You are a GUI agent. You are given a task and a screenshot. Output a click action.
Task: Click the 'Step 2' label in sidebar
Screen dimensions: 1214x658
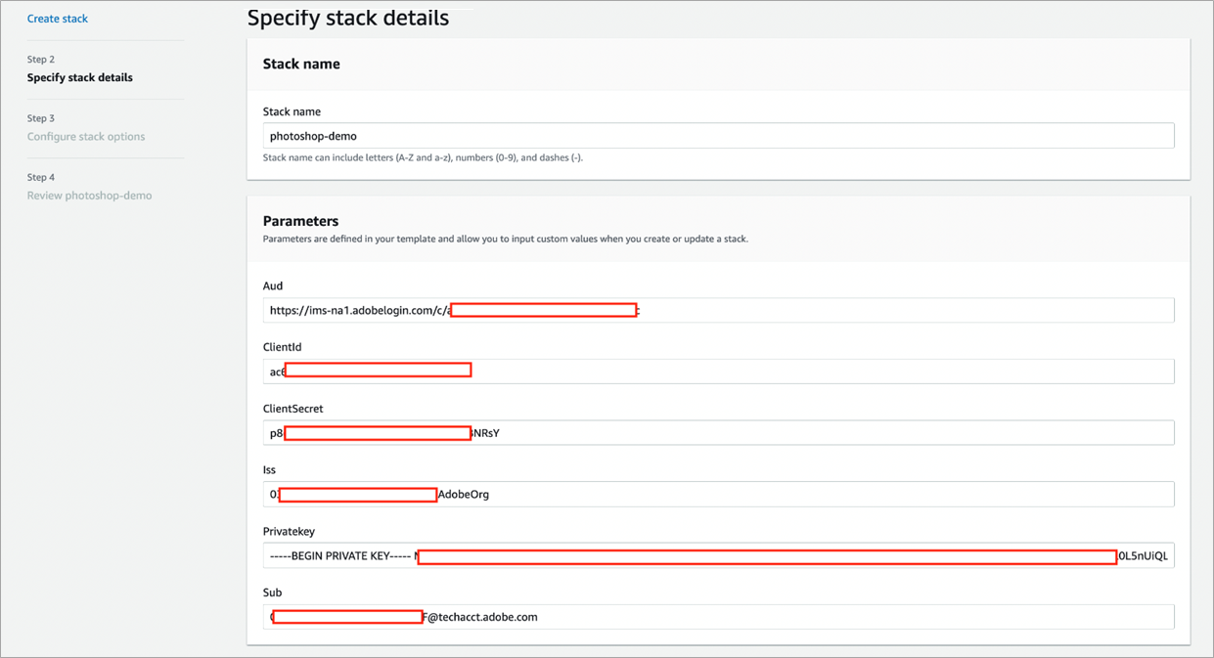[x=41, y=60]
